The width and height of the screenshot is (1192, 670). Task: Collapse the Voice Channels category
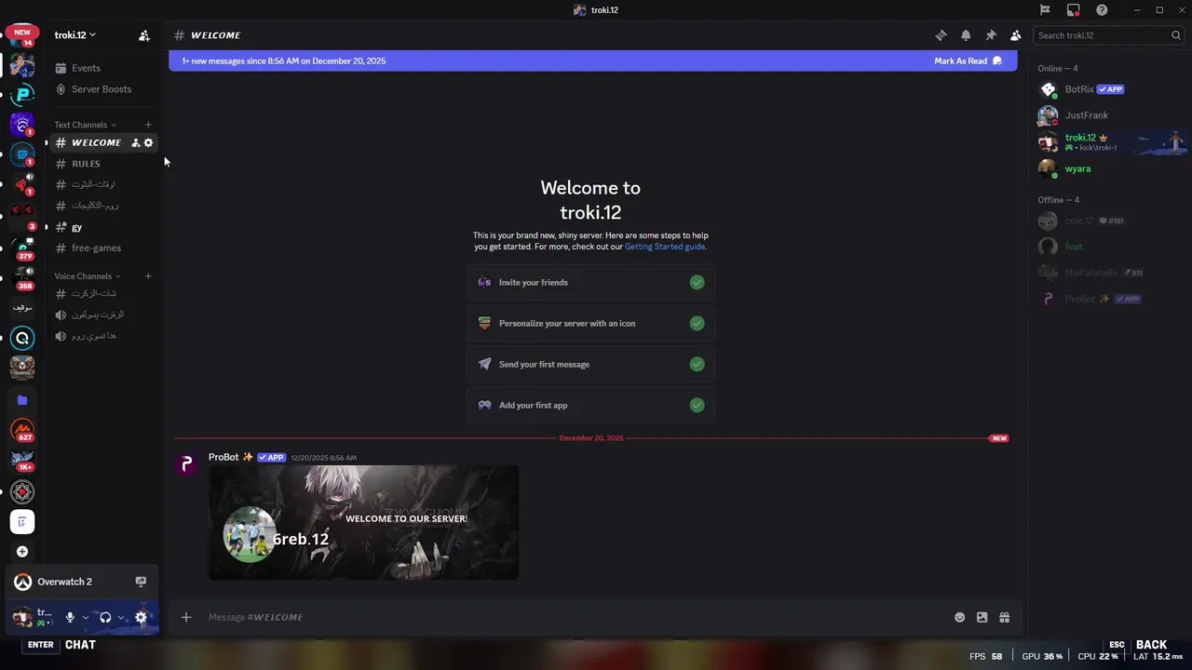click(x=88, y=276)
